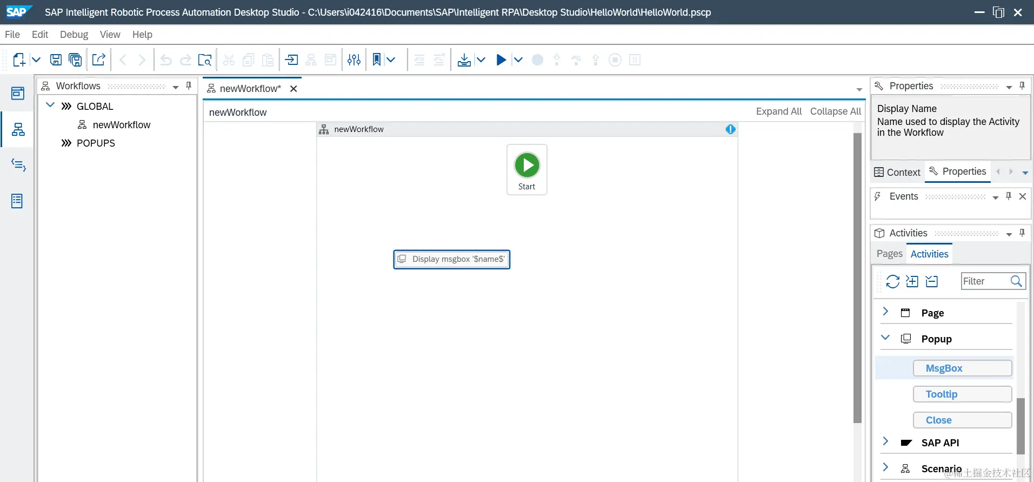Pin the Workflows panel

click(x=189, y=85)
